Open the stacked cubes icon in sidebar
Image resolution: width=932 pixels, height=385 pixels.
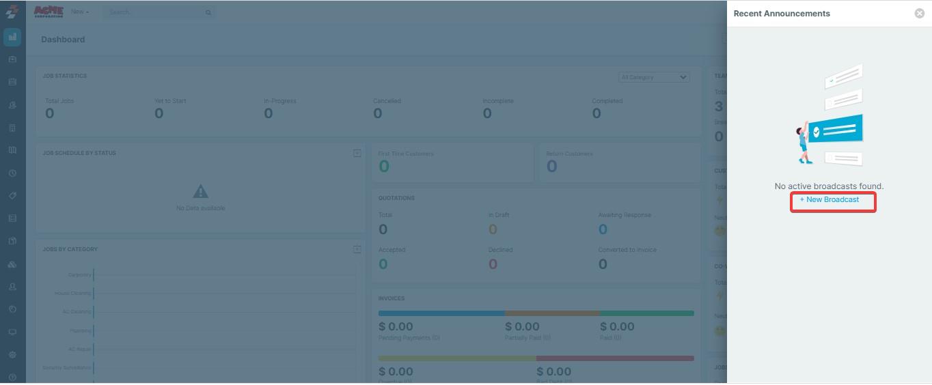click(x=12, y=264)
